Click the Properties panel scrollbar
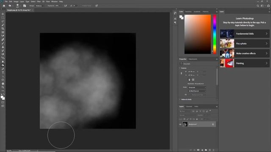This screenshot has width=271, height=152. point(217,77)
